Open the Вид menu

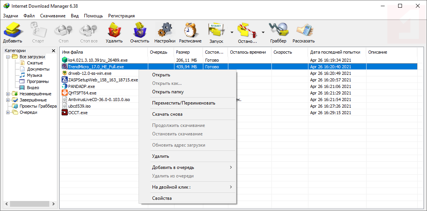[x=75, y=15]
